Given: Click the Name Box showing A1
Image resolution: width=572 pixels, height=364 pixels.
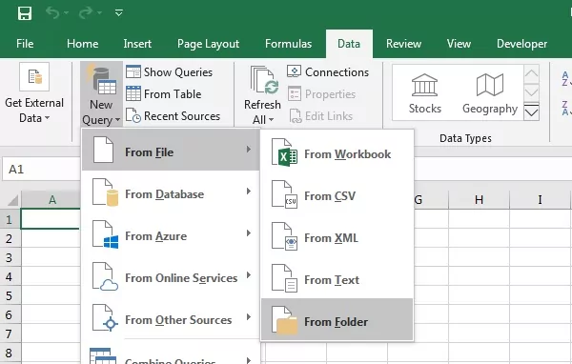Looking at the screenshot, I should 41,170.
